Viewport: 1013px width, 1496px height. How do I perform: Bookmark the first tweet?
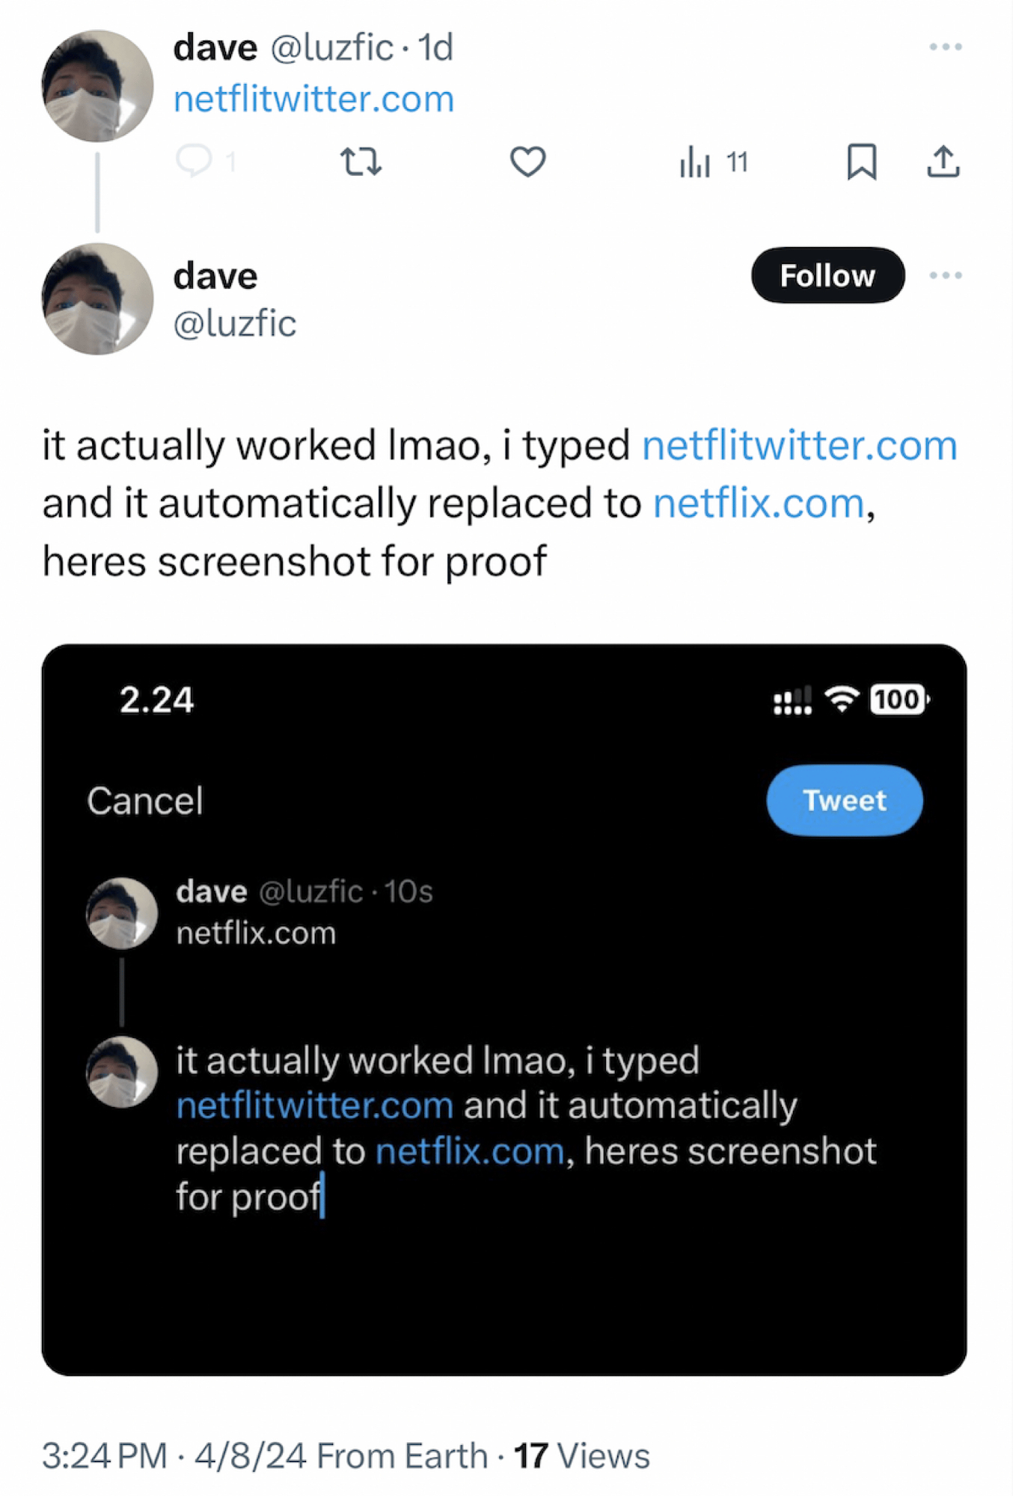[861, 162]
